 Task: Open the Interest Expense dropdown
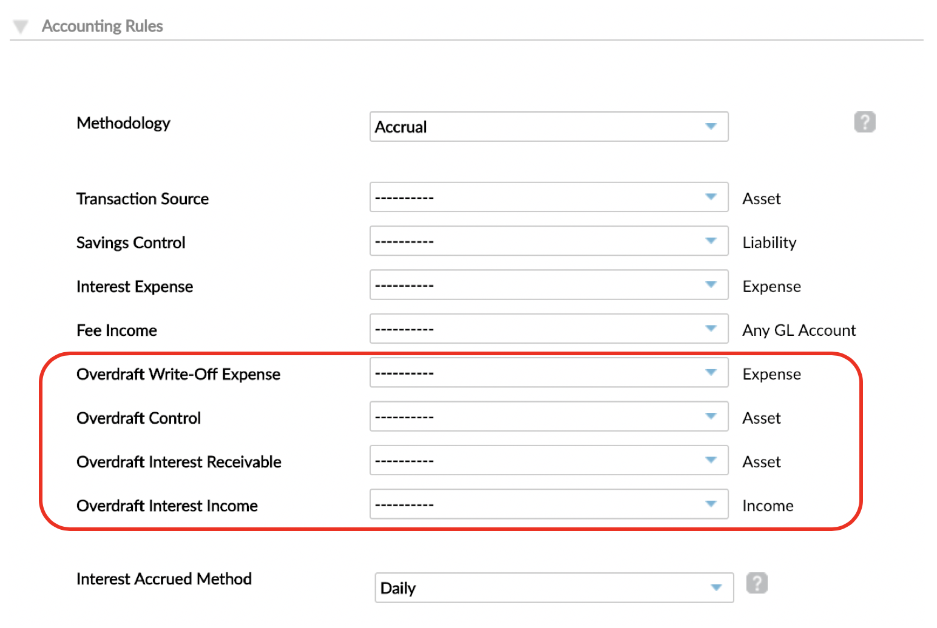(x=549, y=285)
